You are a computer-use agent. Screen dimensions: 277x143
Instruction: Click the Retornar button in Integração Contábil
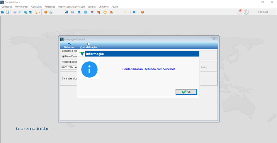pyautogui.click(x=69, y=46)
